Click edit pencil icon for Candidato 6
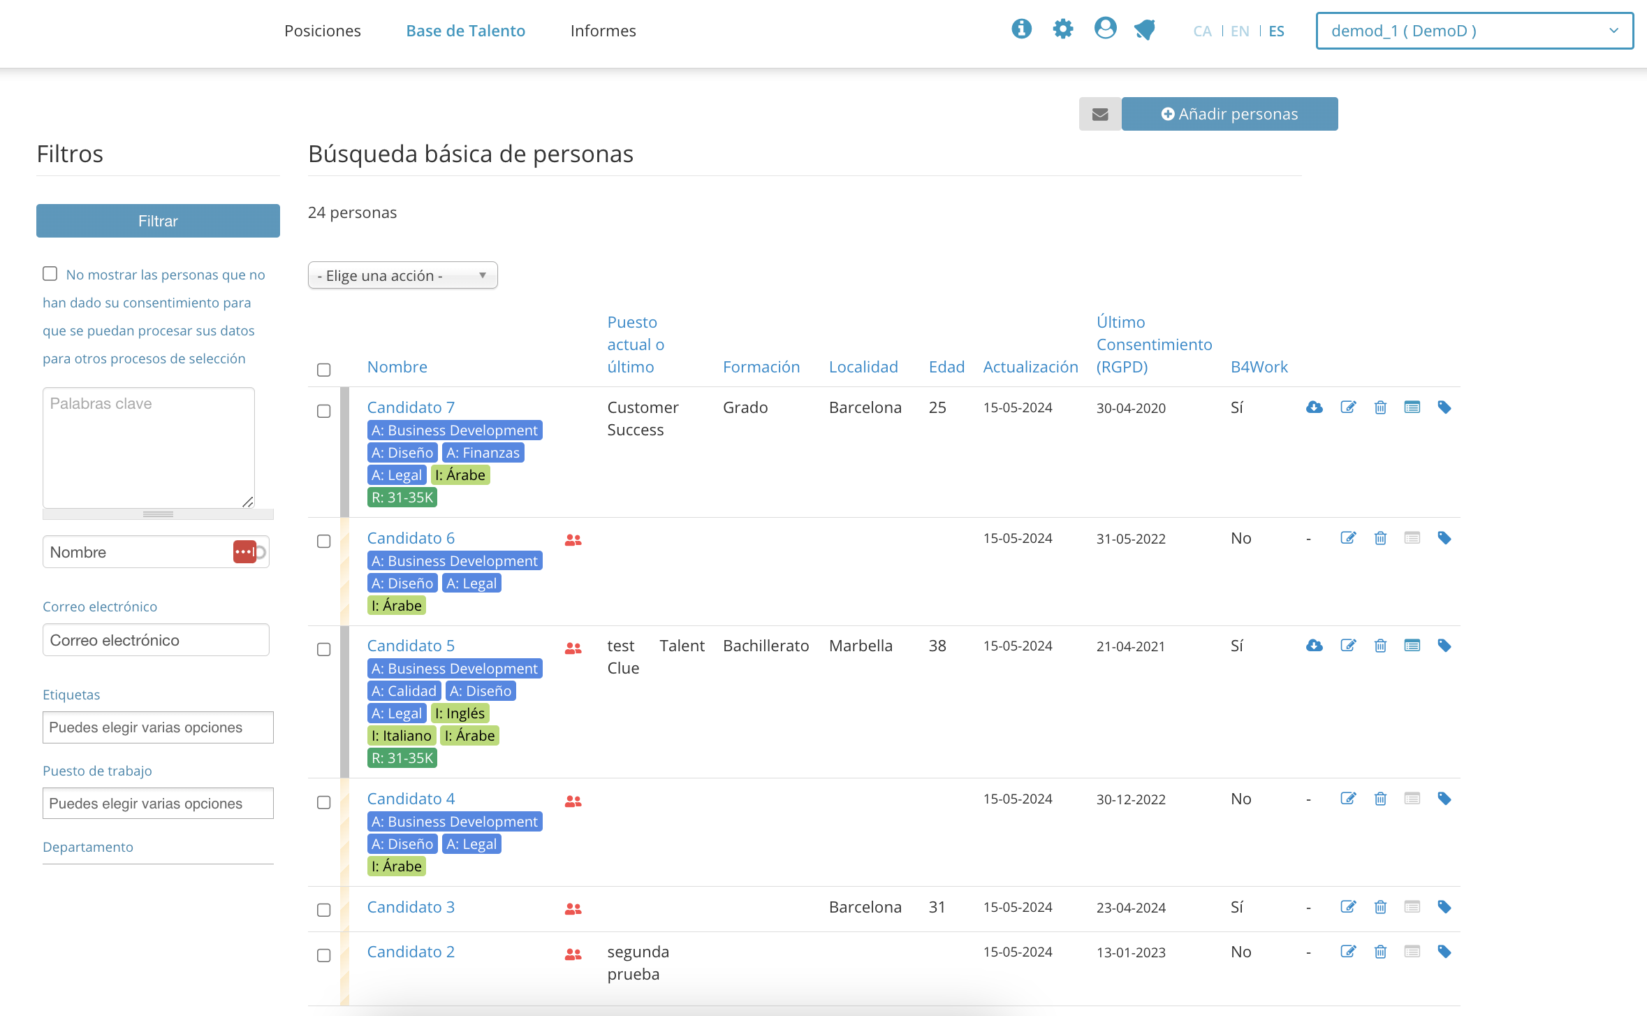1647x1016 pixels. tap(1348, 538)
